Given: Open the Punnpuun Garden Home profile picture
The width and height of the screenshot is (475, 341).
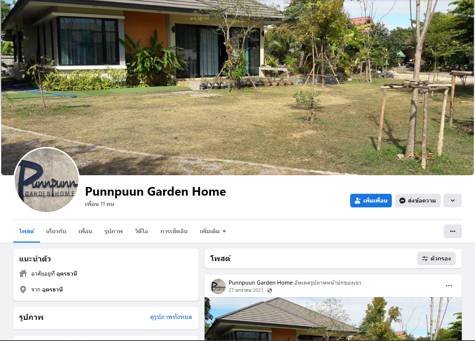Looking at the screenshot, I should (47, 180).
